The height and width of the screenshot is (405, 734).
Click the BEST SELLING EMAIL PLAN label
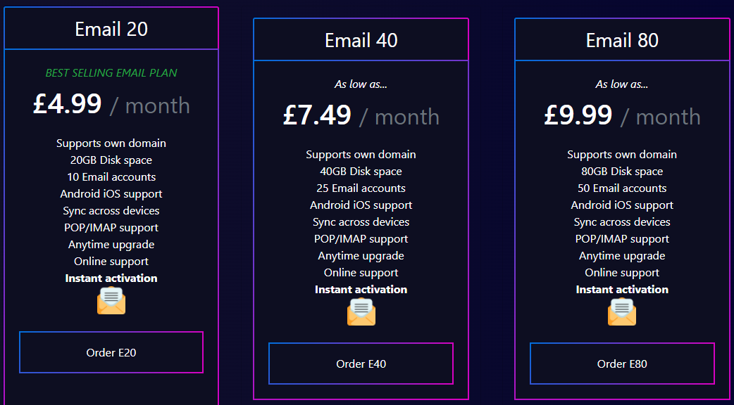[111, 73]
